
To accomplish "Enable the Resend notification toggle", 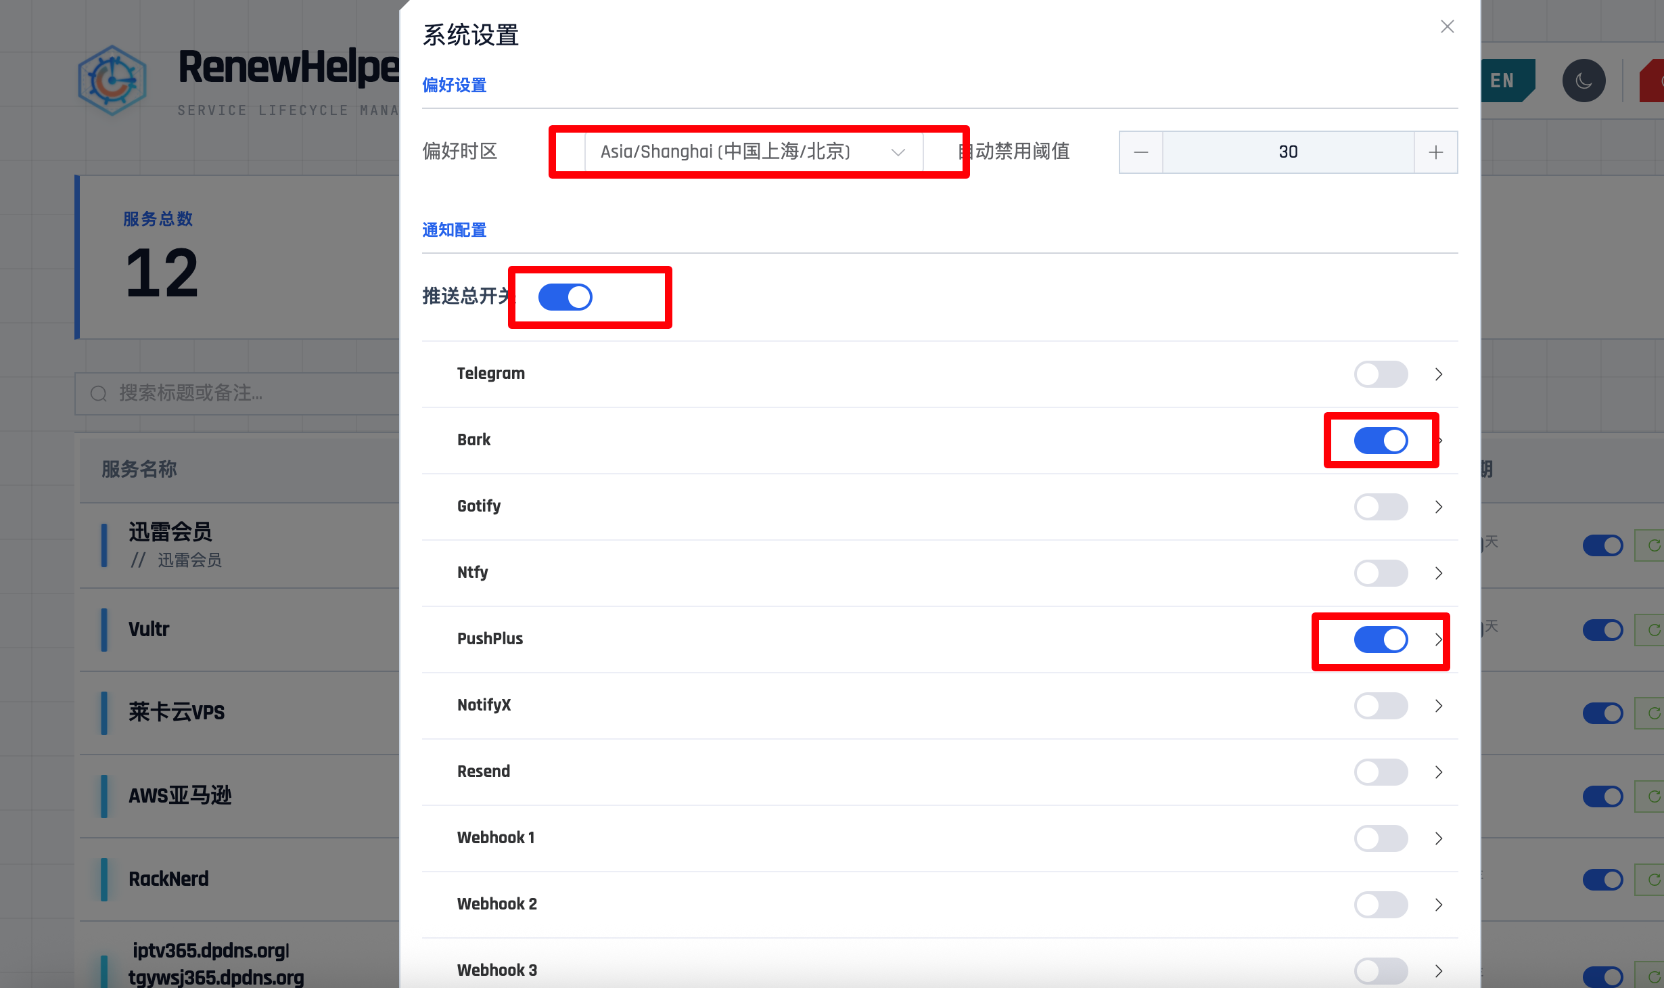I will click(x=1381, y=772).
